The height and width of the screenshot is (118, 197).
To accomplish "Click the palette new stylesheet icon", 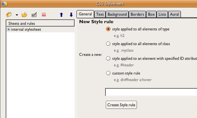I will (x=9, y=15).
